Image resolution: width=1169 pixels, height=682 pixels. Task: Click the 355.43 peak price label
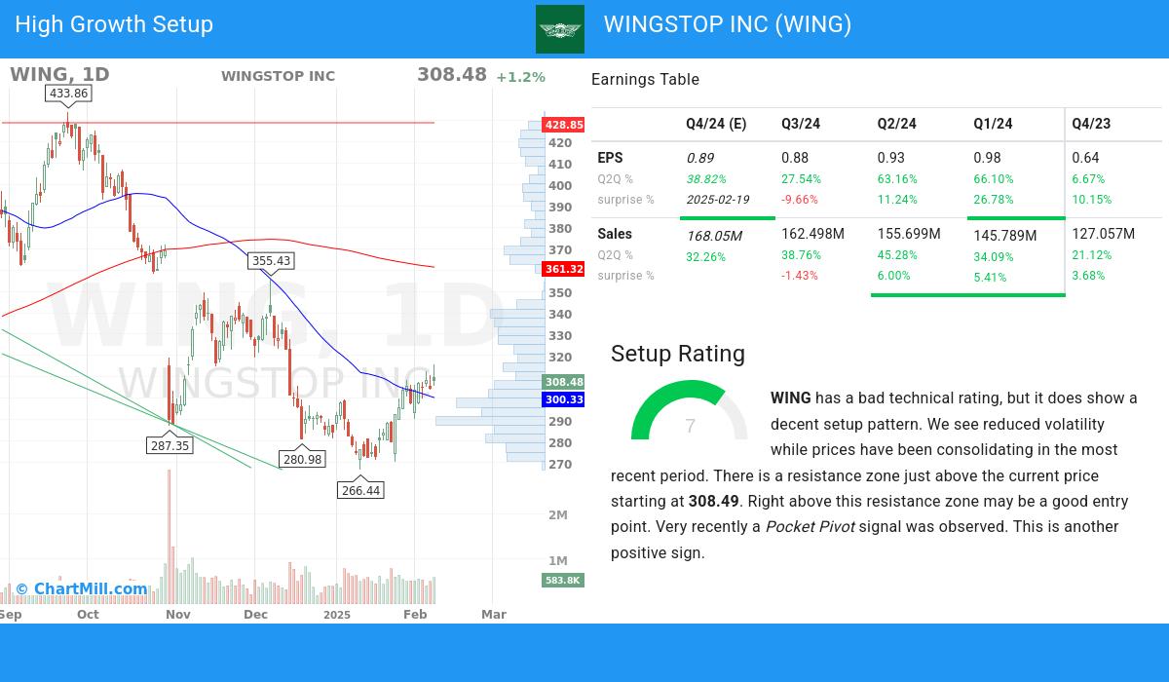click(271, 261)
